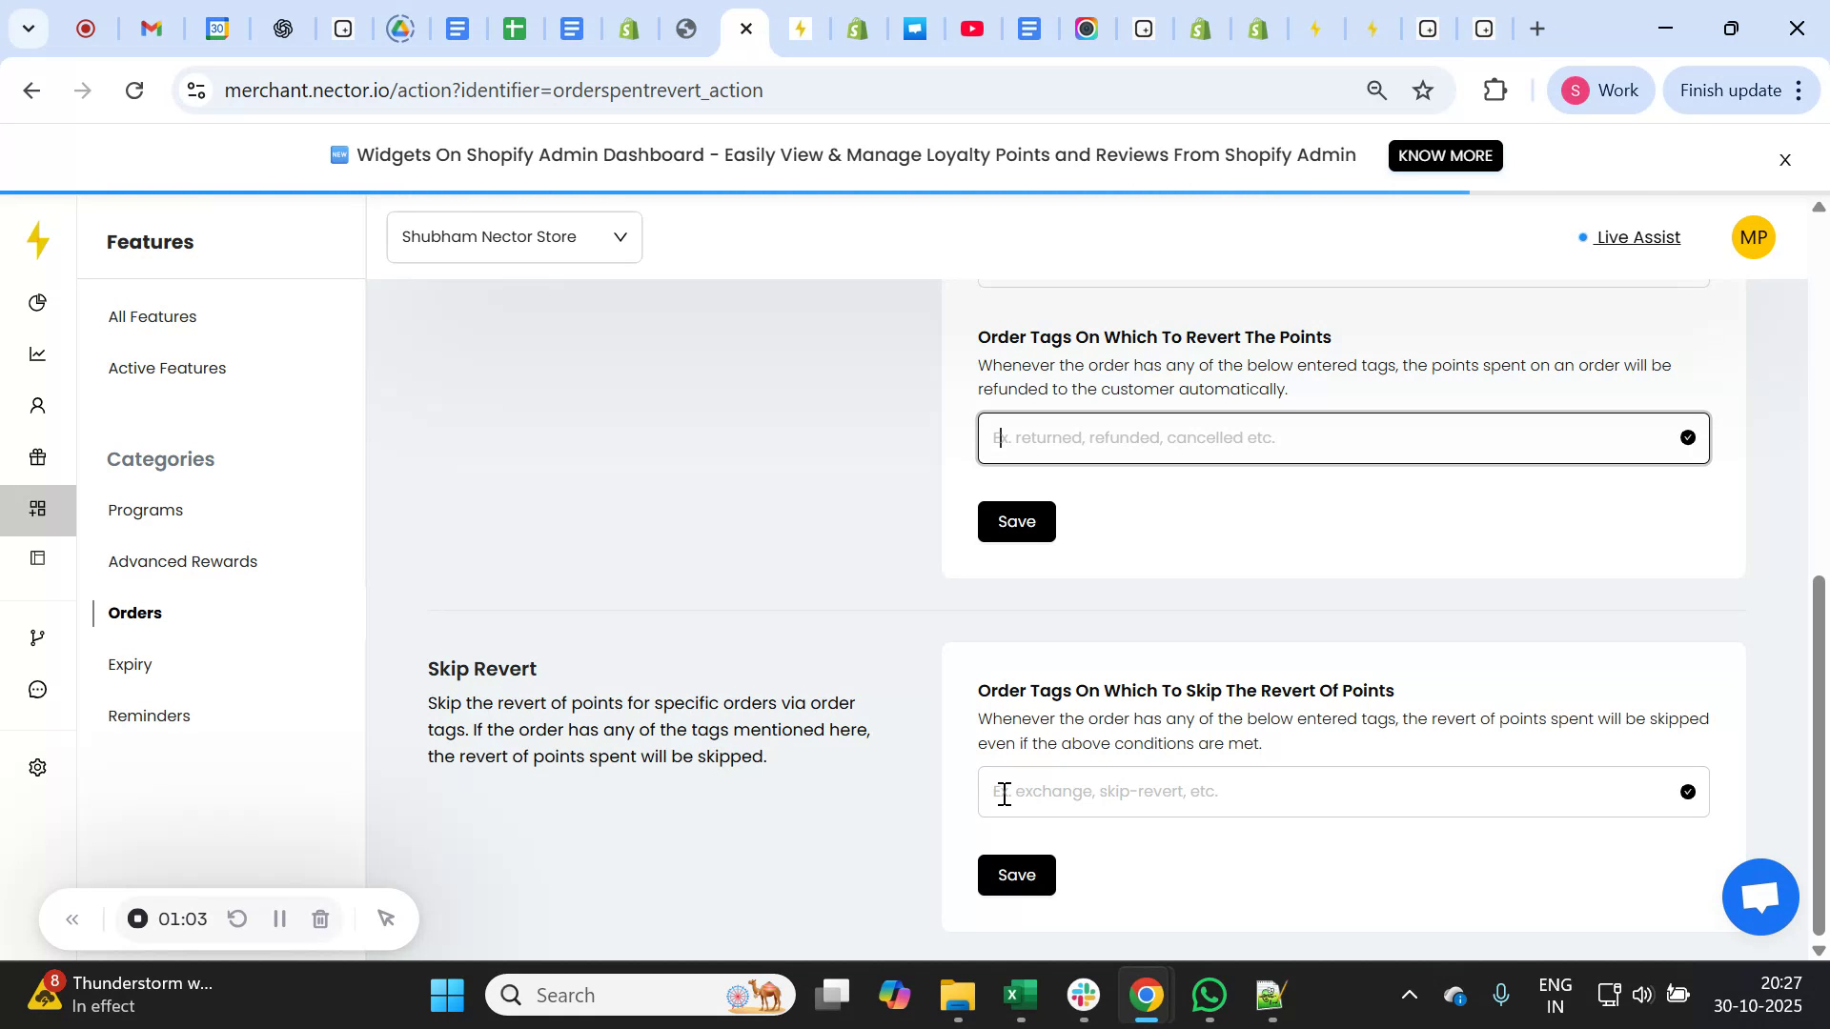Open revert tags field checkmark dropdown
Screen dimensions: 1830x1029
(x=1688, y=436)
